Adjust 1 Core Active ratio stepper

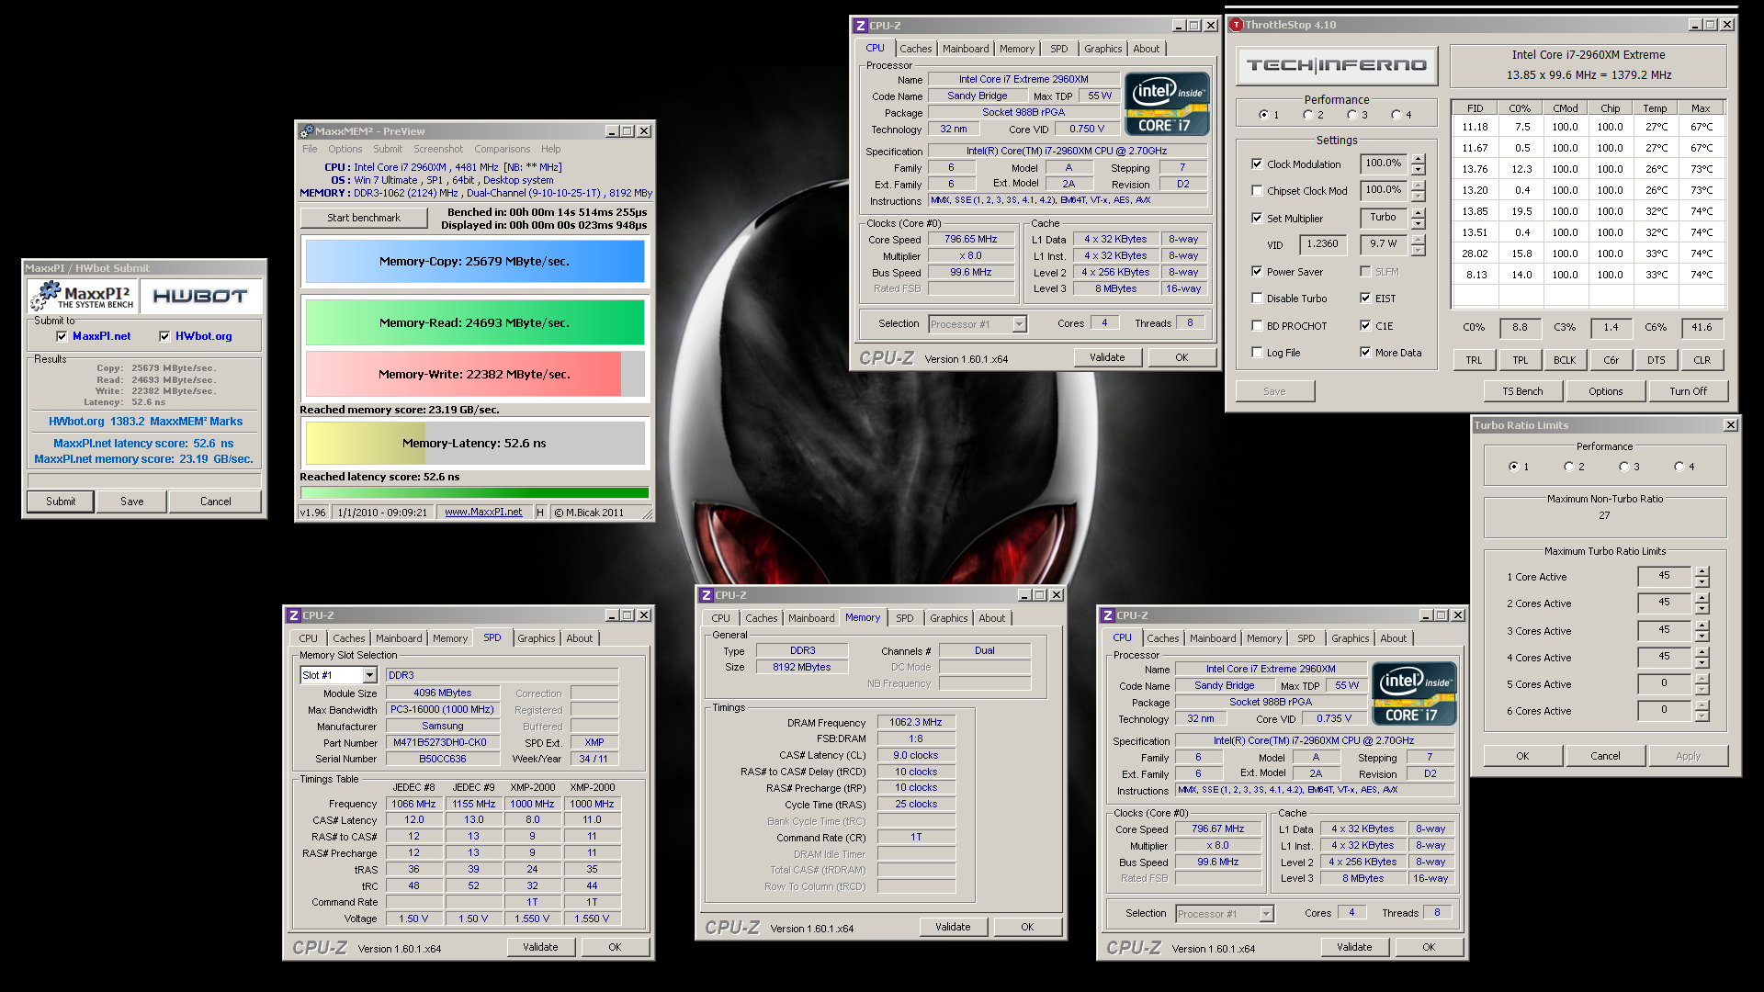tap(1702, 577)
